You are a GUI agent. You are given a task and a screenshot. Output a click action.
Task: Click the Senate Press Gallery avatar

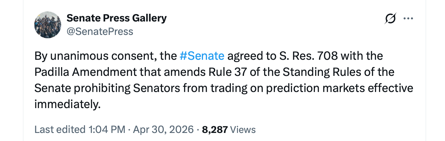[x=48, y=25]
